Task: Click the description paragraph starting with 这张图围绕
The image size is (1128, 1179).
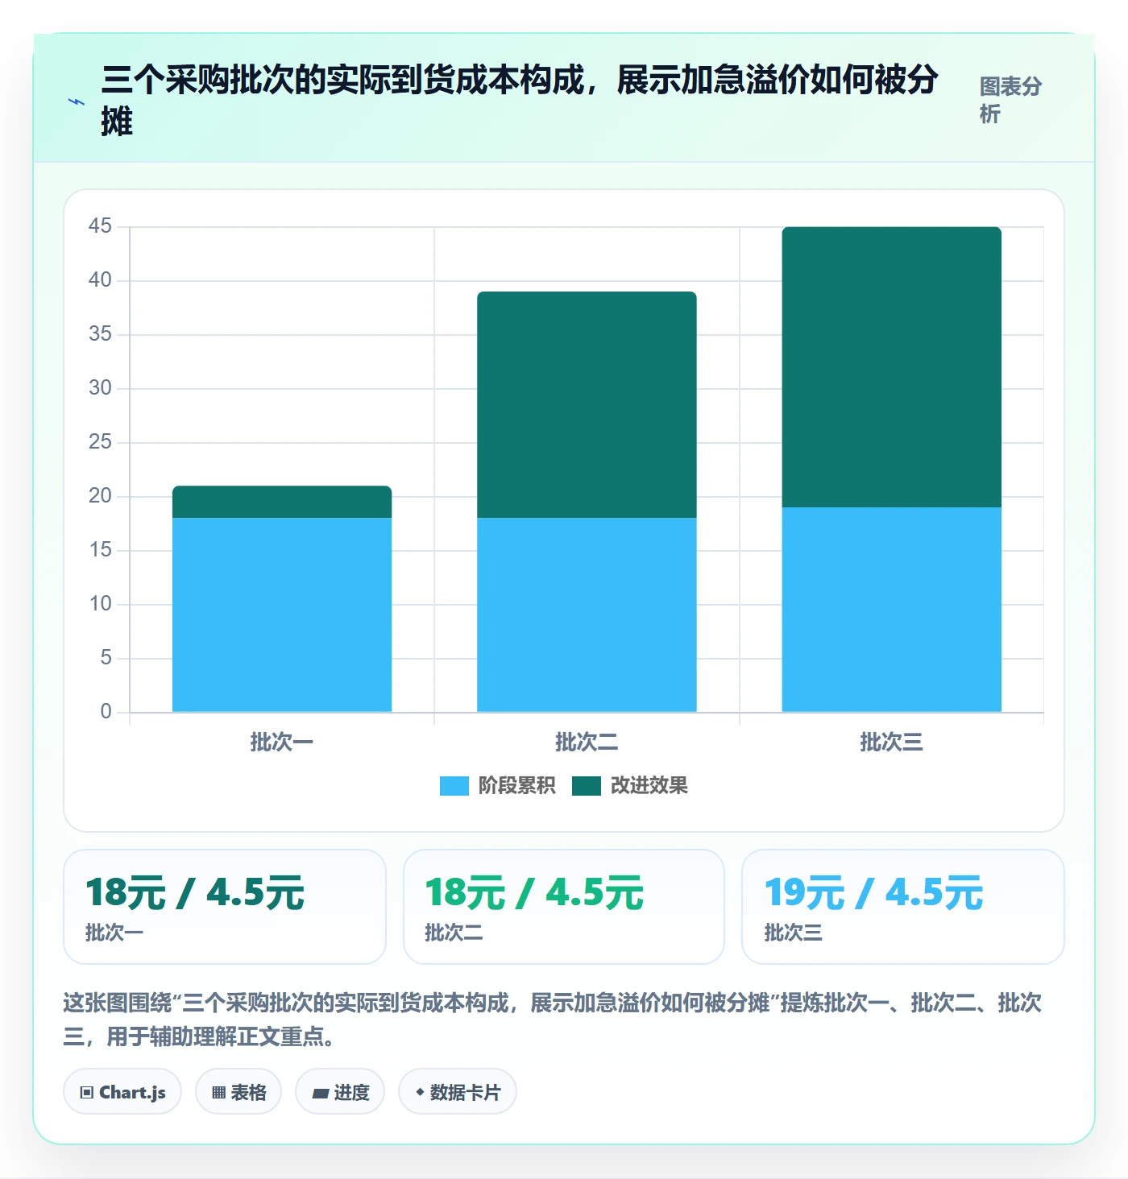Action: pos(553,1019)
